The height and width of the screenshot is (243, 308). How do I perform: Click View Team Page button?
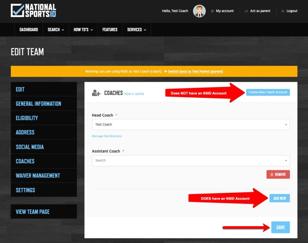tap(44, 211)
